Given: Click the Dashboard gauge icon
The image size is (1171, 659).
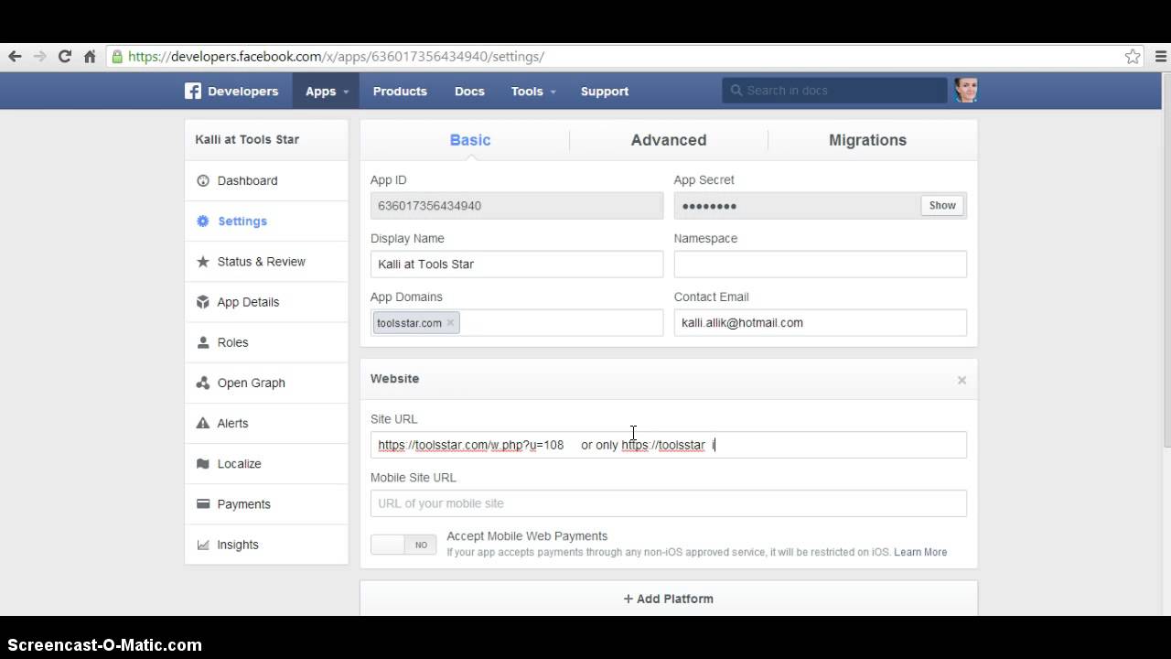Looking at the screenshot, I should (x=203, y=180).
